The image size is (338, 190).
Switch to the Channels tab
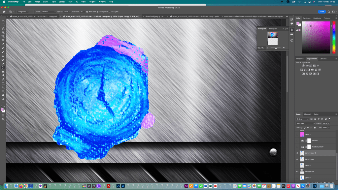point(308,114)
